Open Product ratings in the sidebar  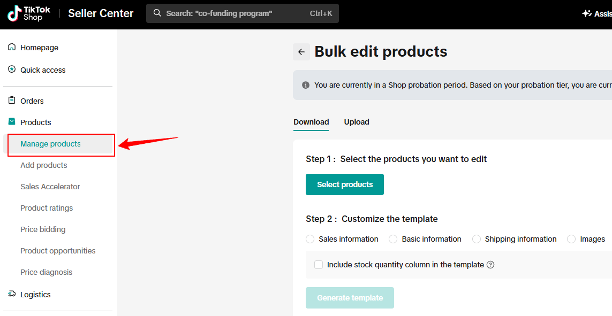click(47, 208)
